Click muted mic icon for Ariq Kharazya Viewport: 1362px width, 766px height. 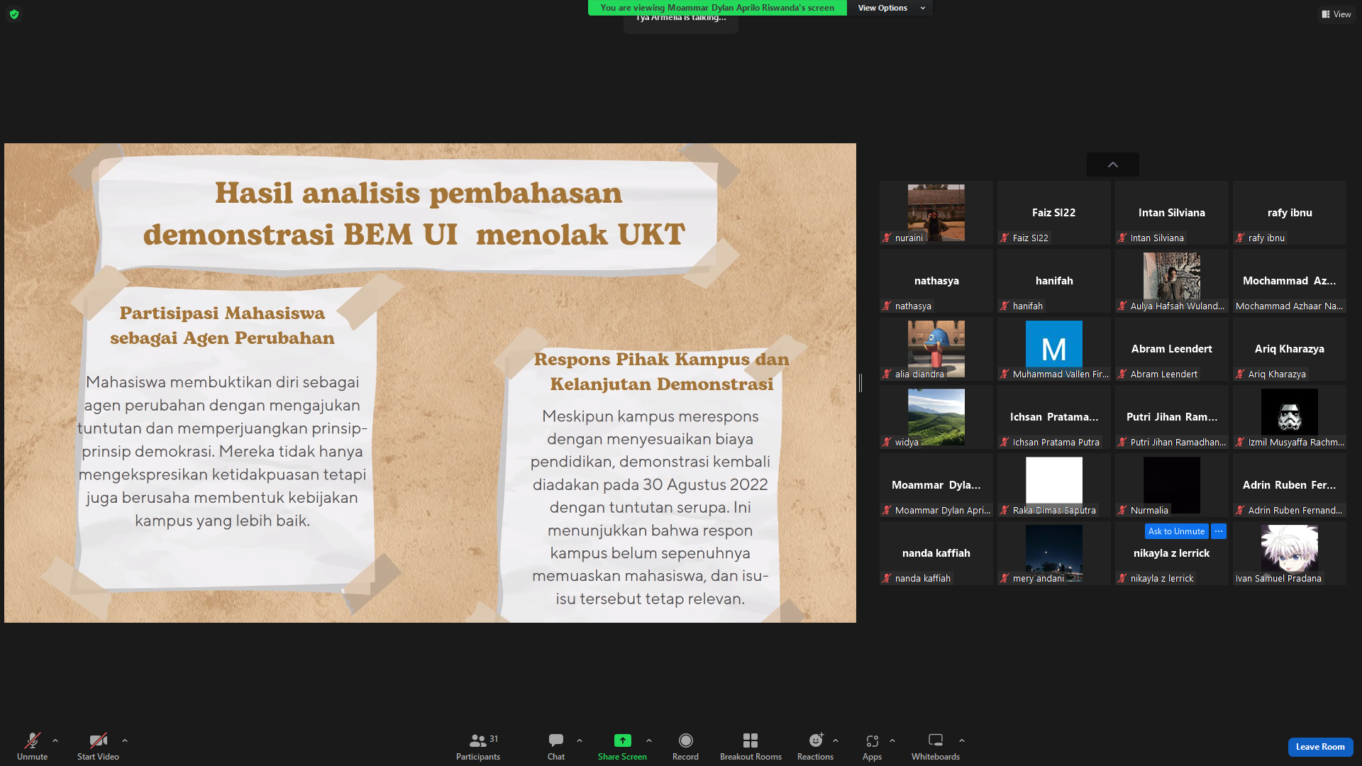(1240, 374)
